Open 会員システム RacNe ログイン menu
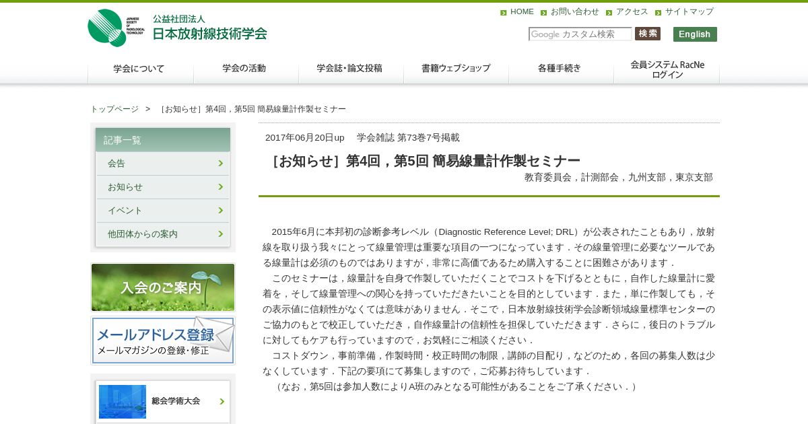Screen dimensions: 808x424 [x=667, y=69]
